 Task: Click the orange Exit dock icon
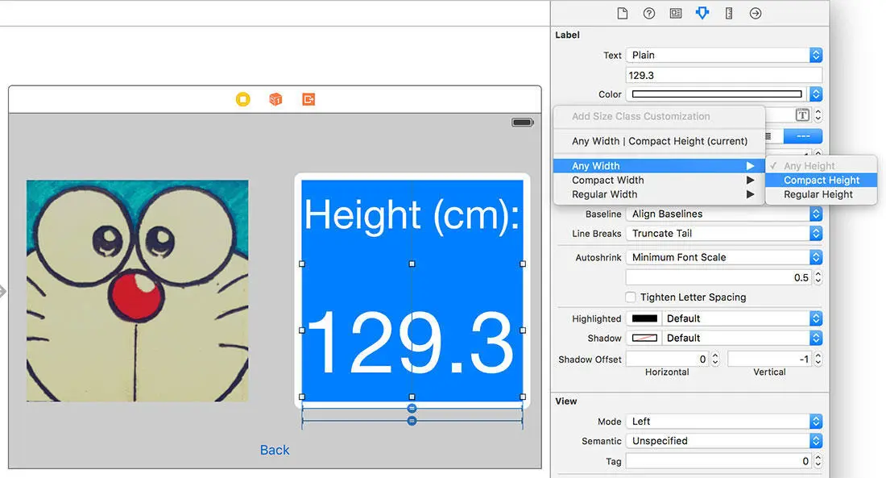(x=308, y=100)
